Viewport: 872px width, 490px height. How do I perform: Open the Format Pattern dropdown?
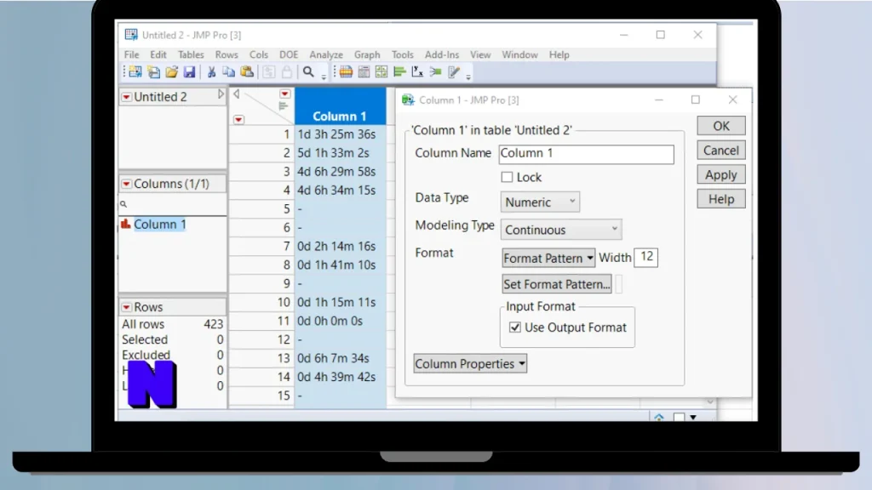(x=548, y=258)
